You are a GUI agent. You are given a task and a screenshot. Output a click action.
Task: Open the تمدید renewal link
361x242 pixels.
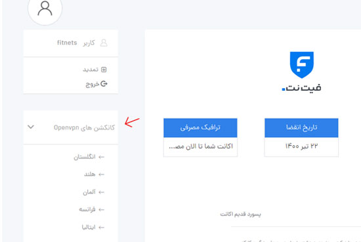point(91,70)
